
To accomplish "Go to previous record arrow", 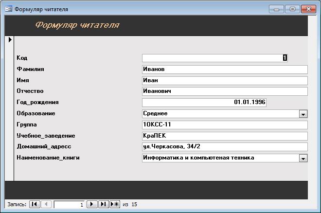I will click(x=46, y=204).
